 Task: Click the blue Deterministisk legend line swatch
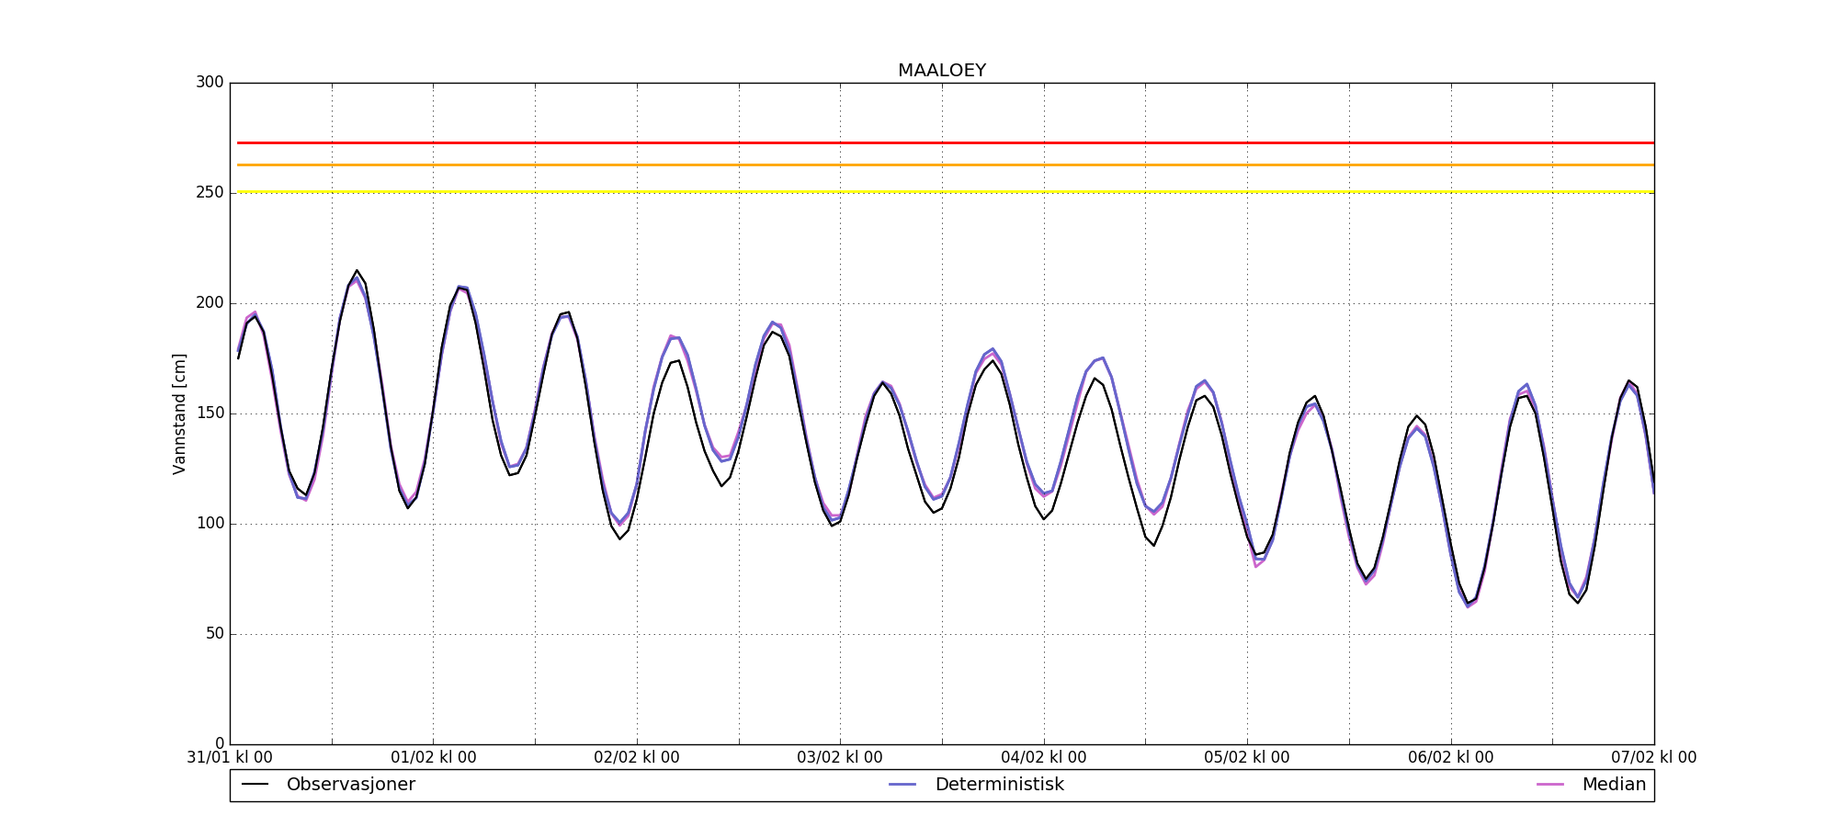[x=902, y=785]
